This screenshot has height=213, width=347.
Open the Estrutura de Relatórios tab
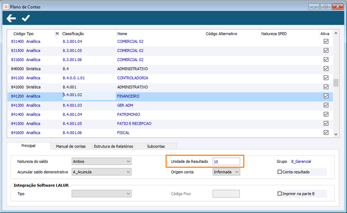point(113,146)
